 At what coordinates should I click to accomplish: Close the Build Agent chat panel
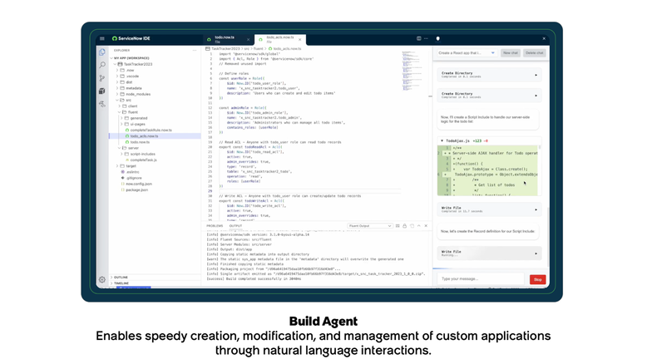pos(544,38)
